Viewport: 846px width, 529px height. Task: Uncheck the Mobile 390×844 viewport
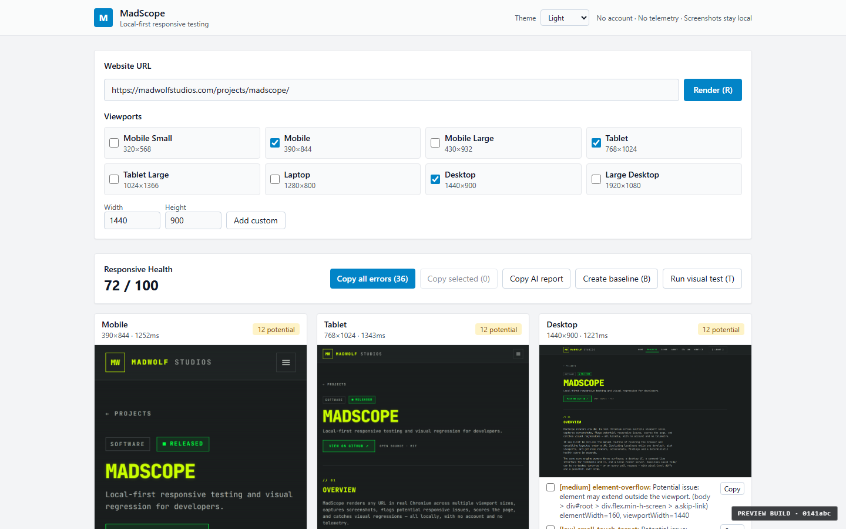click(275, 143)
